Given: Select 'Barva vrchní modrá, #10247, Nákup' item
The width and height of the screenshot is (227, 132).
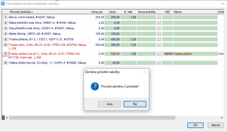Looking at the screenshot, I should (32, 17).
